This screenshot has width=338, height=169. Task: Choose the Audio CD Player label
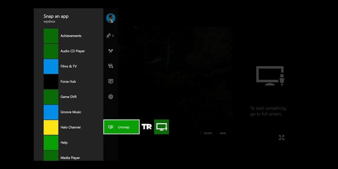73,51
